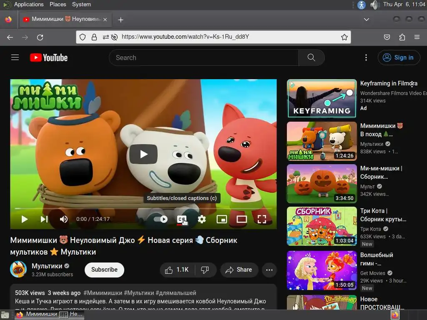The width and height of the screenshot is (427, 320).
Task: Open the System menu
Action: coord(81,4)
